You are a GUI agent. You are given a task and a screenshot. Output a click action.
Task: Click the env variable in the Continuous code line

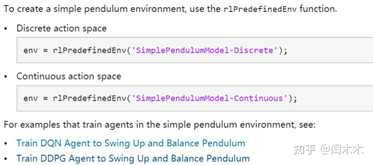tap(30, 98)
